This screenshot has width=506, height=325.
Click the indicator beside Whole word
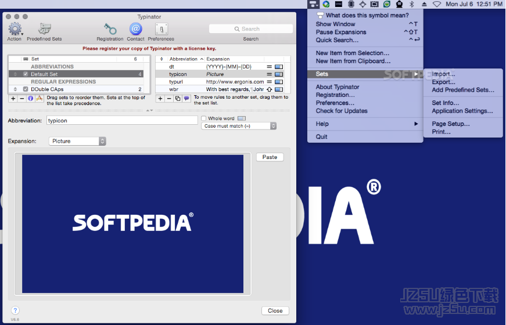pyautogui.click(x=242, y=118)
